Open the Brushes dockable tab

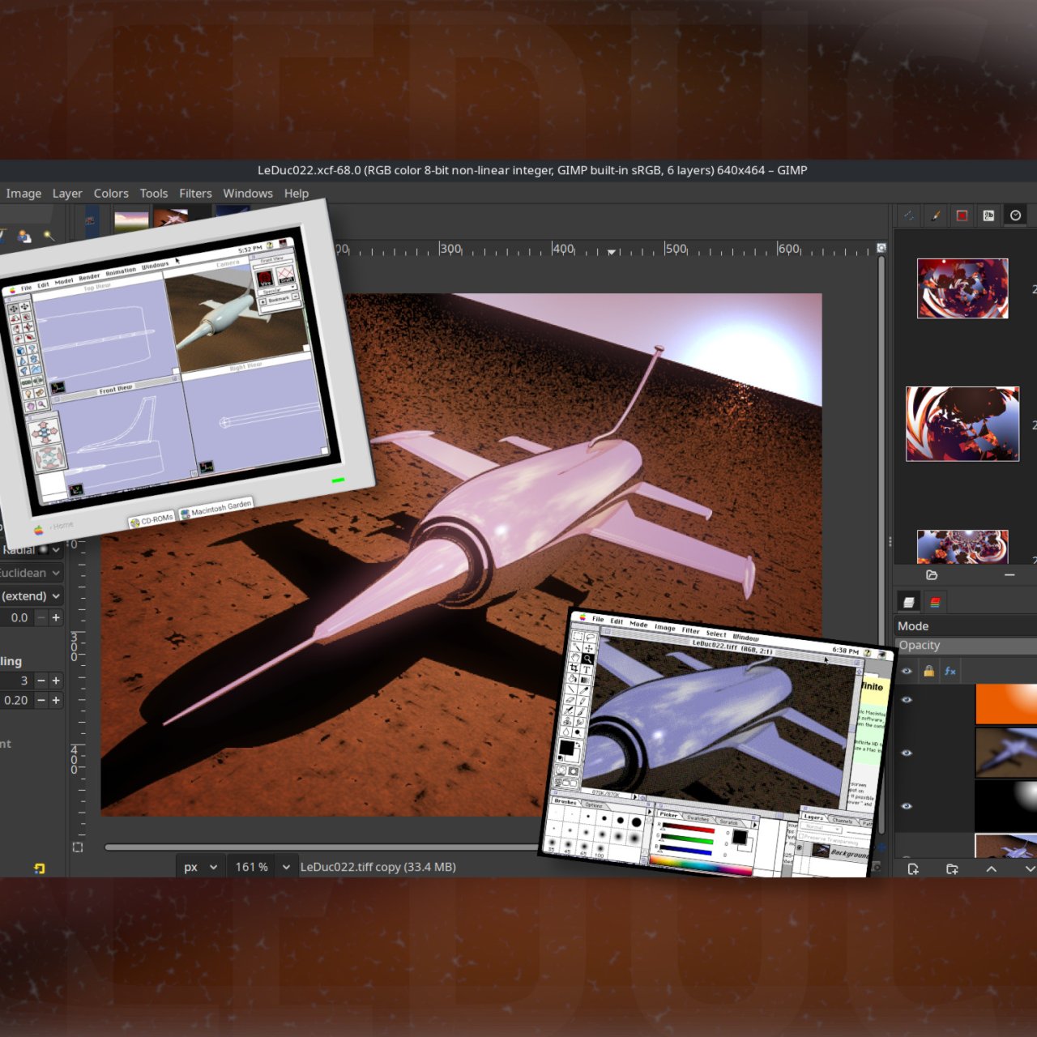pos(935,216)
